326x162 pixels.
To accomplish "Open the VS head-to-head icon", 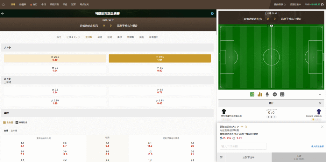I will point(275,94).
